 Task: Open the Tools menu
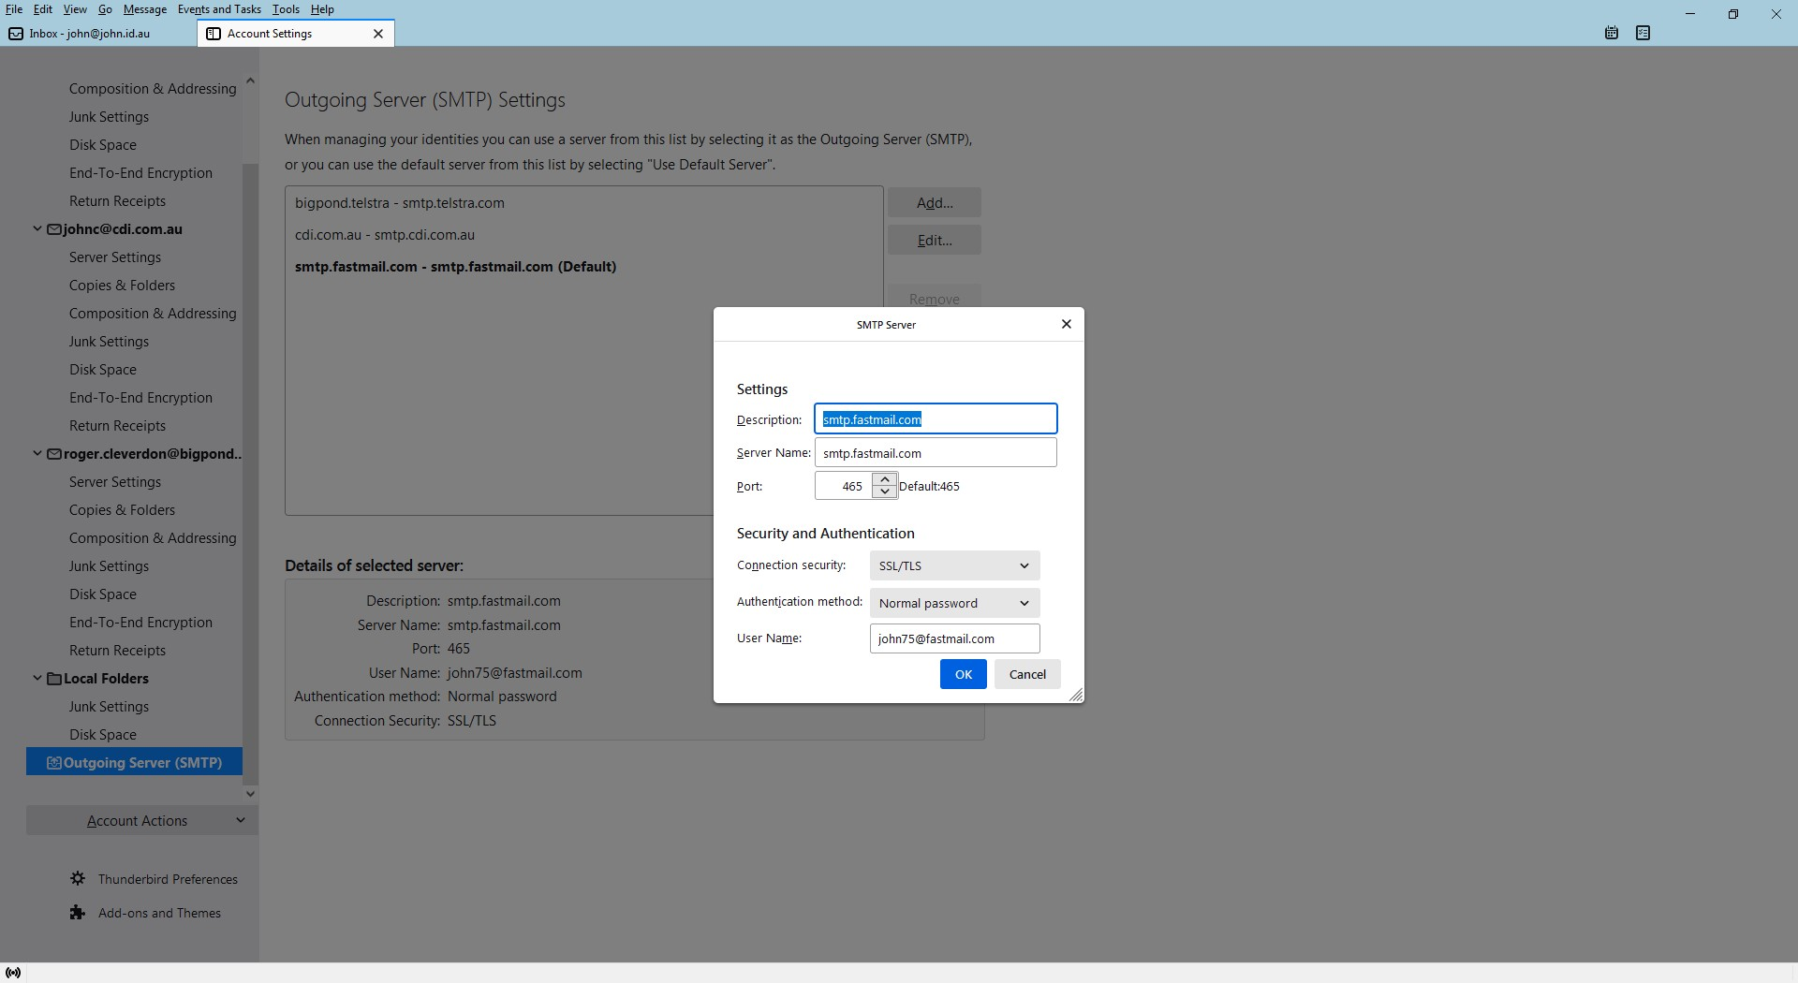pos(286,9)
